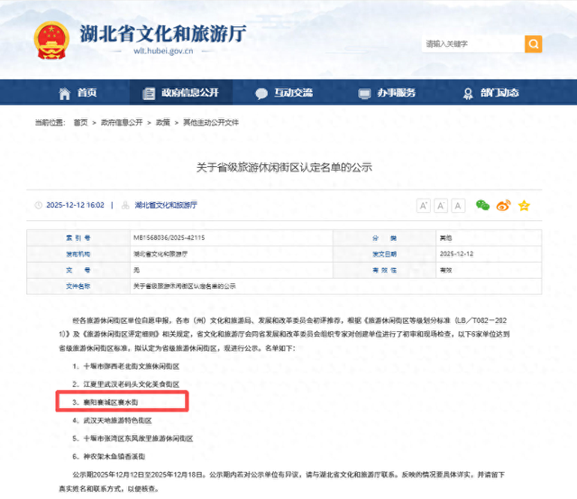
Task: Follow 其他主动公开文件 breadcrumb link
Action: (x=211, y=123)
